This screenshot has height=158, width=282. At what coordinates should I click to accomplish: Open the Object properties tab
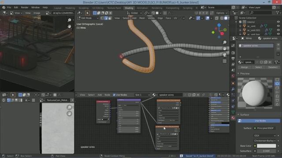click(x=233, y=83)
